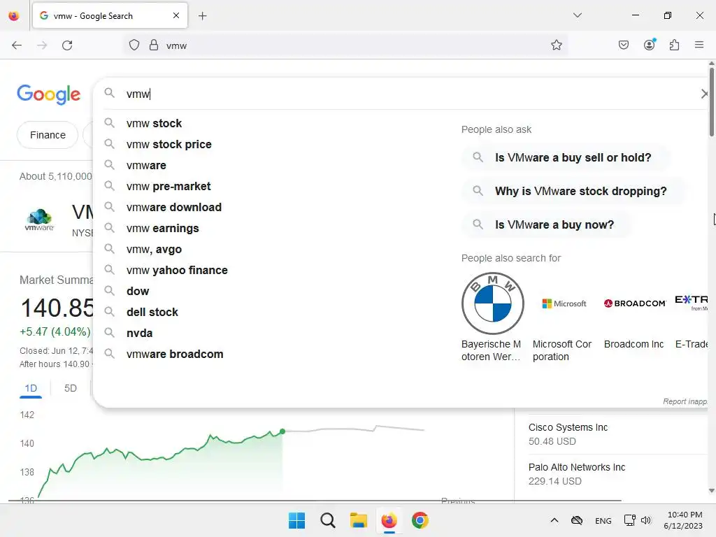Viewport: 716px width, 537px height.
Task: Clear the Google search box with X
Action: (x=704, y=94)
